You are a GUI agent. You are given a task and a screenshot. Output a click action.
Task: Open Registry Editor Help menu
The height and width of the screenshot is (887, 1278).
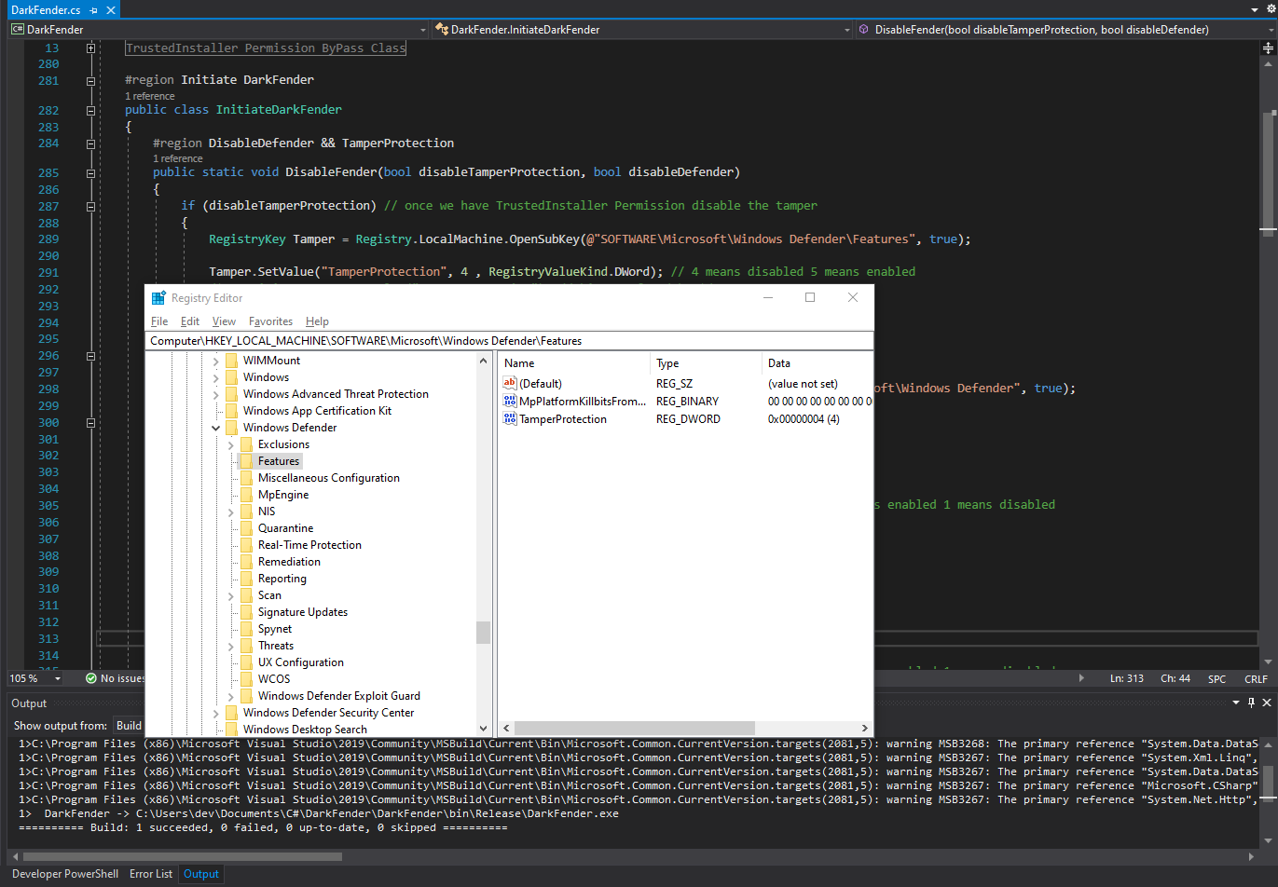click(x=317, y=321)
